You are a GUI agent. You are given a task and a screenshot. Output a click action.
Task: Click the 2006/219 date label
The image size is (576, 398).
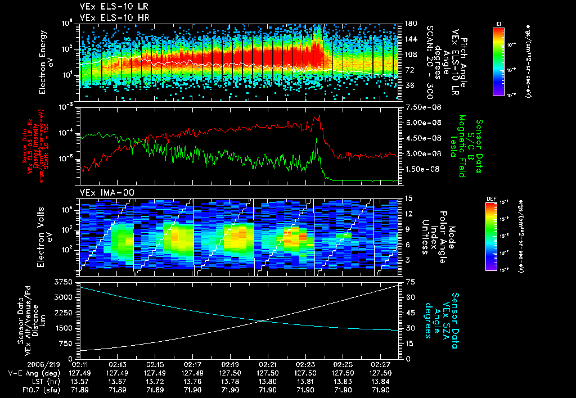point(44,365)
